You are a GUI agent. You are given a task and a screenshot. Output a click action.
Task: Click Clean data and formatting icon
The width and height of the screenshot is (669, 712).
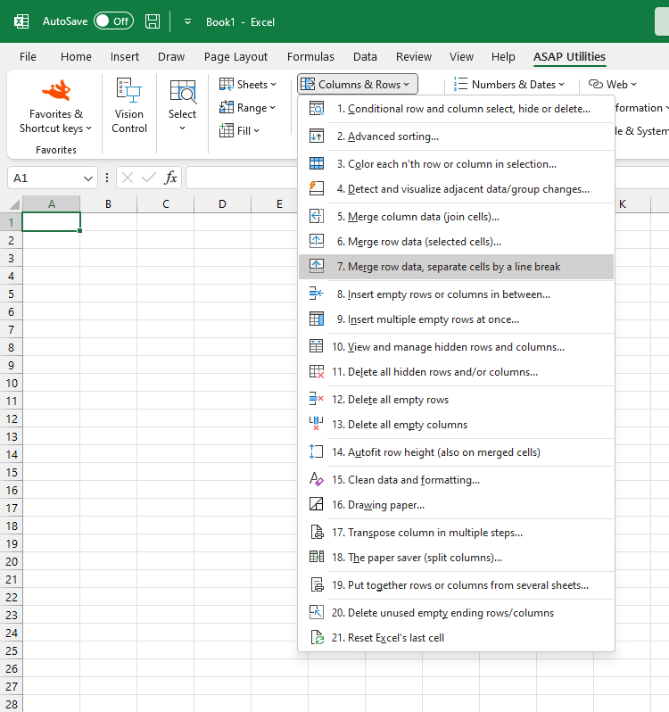pyautogui.click(x=317, y=480)
